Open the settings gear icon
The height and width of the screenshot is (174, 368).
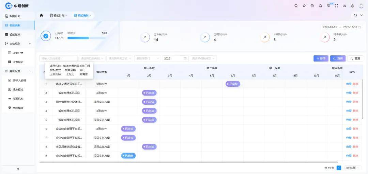coord(352,6)
